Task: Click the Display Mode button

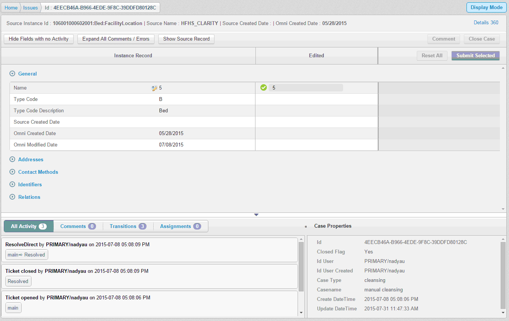Action: (x=486, y=8)
